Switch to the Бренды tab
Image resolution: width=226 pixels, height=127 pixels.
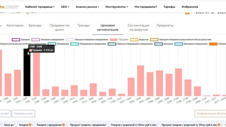coord(35,25)
